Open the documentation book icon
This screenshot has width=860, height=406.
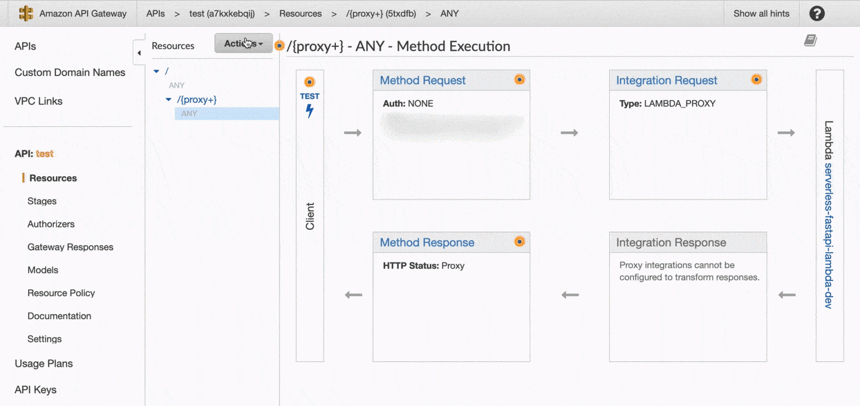pyautogui.click(x=810, y=40)
